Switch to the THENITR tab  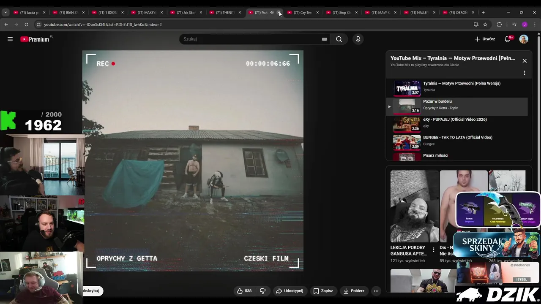click(224, 12)
